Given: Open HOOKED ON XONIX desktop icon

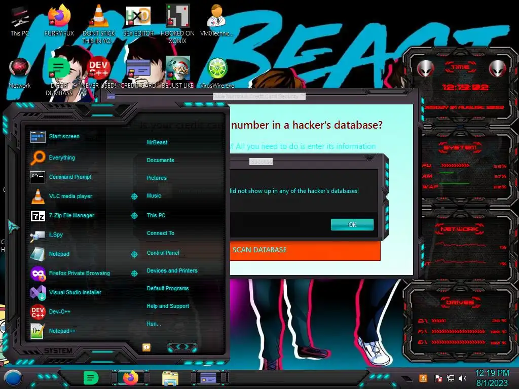Looking at the screenshot, I should pos(177,24).
